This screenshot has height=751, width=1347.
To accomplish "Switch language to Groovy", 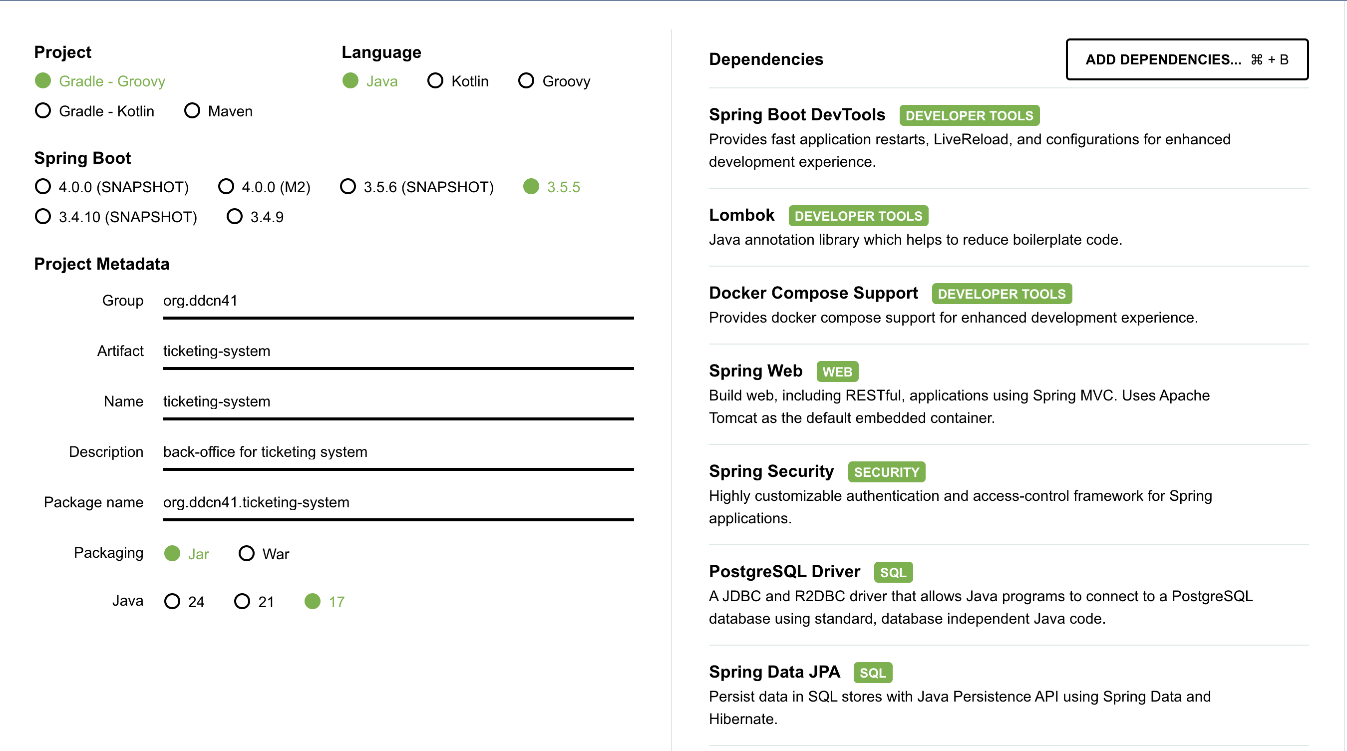I will 526,81.
